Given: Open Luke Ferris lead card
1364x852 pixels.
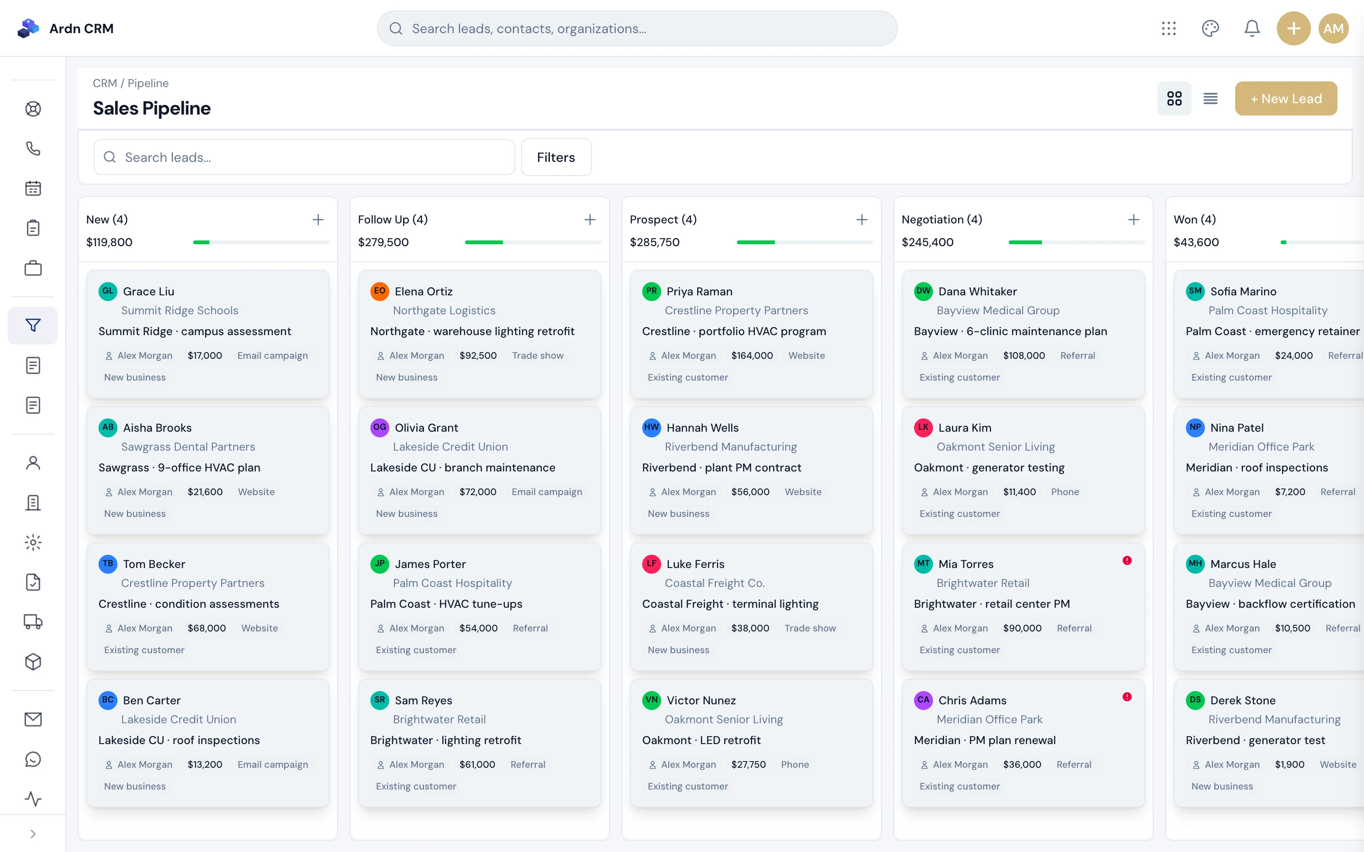Looking at the screenshot, I should tap(751, 607).
